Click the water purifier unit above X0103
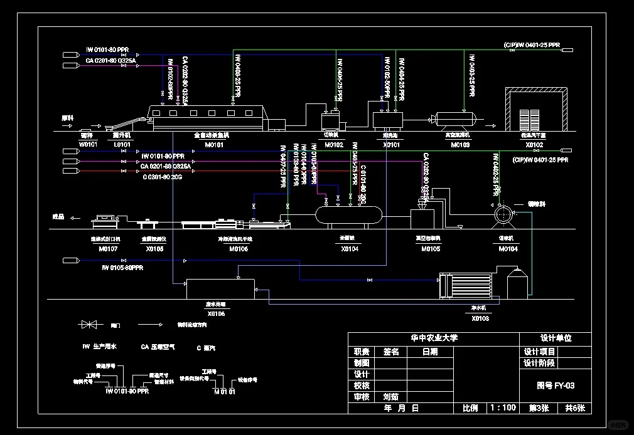Image resolution: width=634 pixels, height=435 pixels. click(466, 286)
